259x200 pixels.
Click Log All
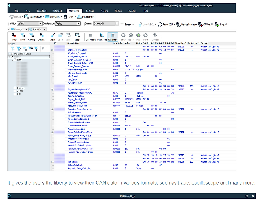pyautogui.click(x=221, y=25)
